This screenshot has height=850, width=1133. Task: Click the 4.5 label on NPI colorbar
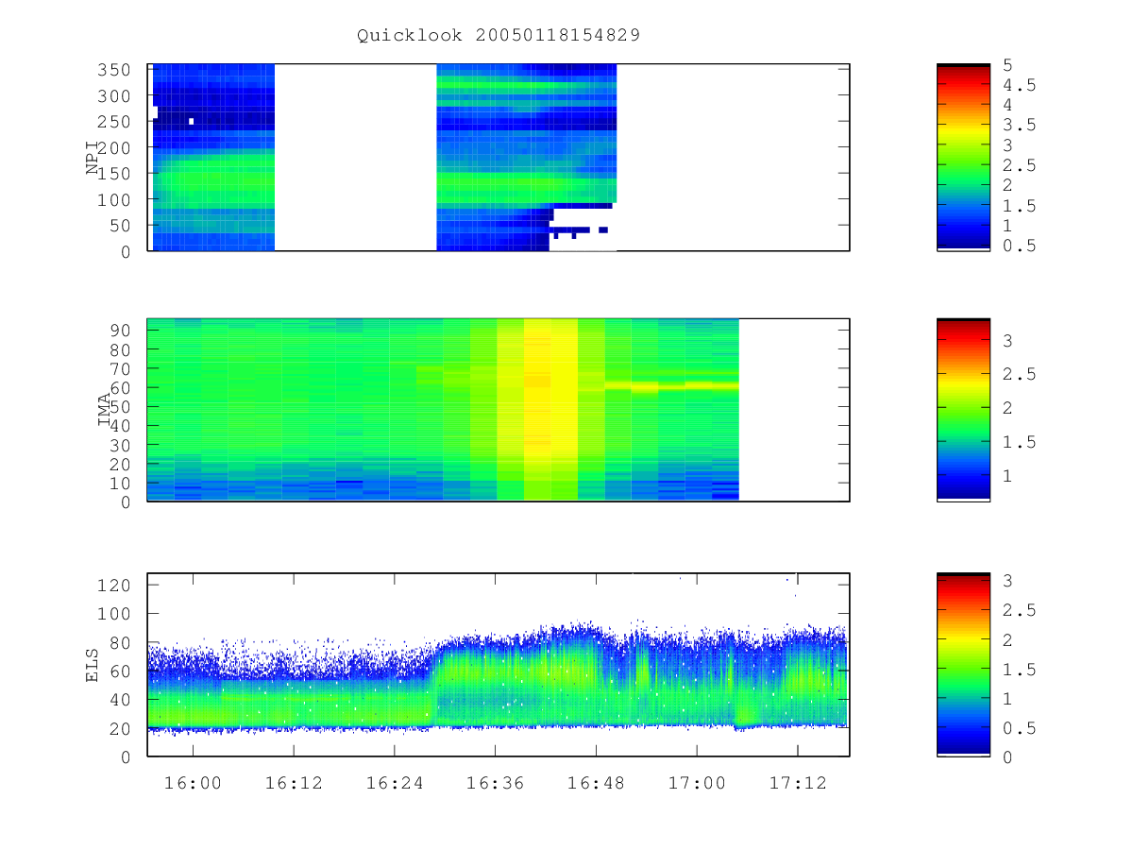[x=1020, y=85]
